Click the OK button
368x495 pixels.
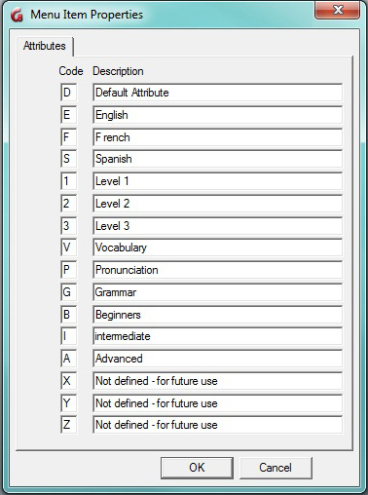tap(197, 468)
